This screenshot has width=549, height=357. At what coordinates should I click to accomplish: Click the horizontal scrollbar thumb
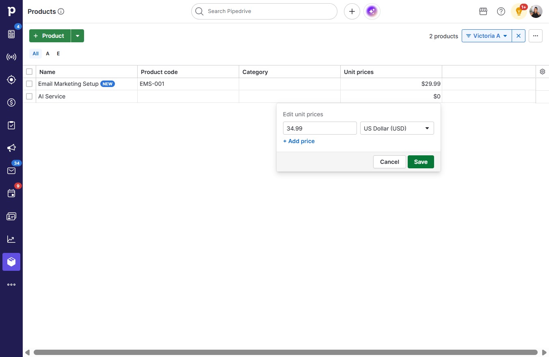(285, 353)
